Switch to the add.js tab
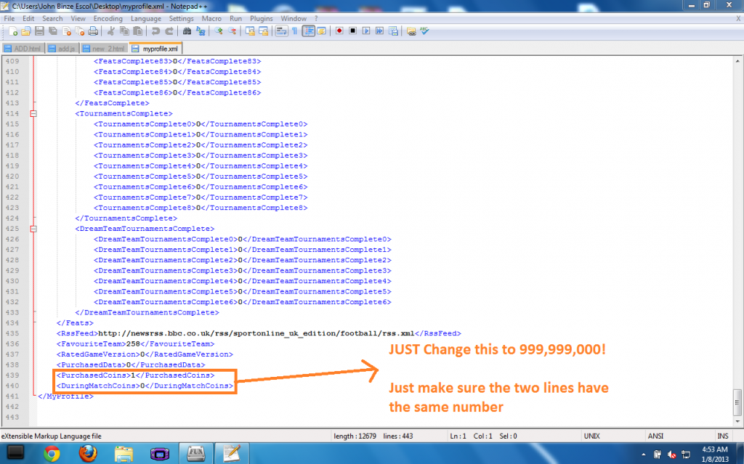This screenshot has height=464, width=744. (62, 49)
